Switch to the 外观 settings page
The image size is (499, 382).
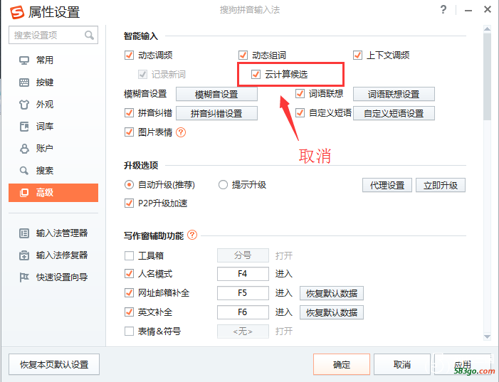pyautogui.click(x=53, y=105)
